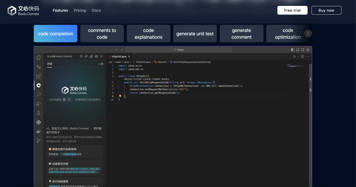This screenshot has height=187, width=356.
Task: Click 小度 in the Comate panel
Action: coord(101,64)
